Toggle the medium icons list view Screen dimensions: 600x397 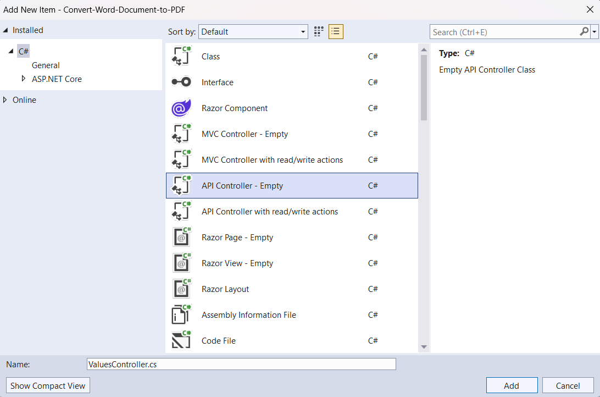coord(336,31)
